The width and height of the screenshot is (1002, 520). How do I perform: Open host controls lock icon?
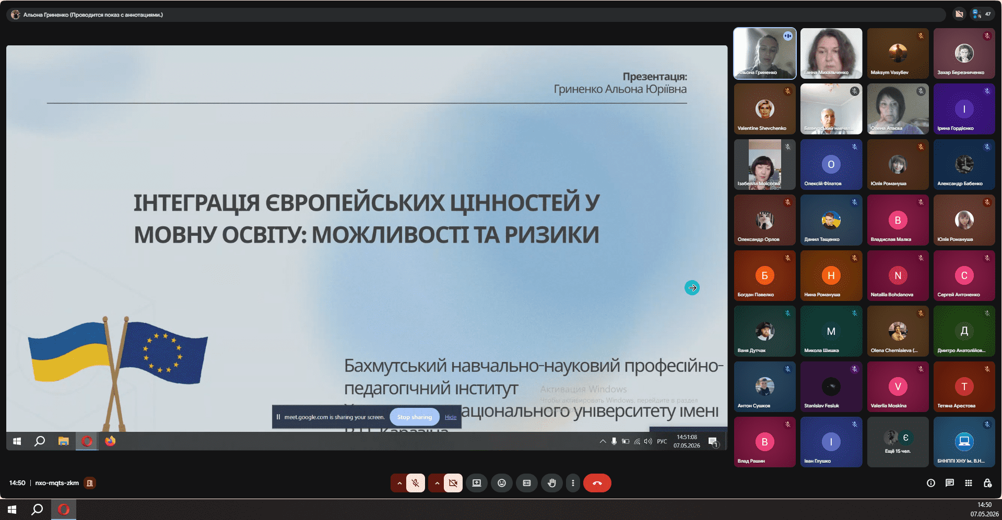point(987,483)
